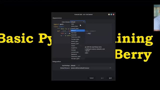
Task: Click the webcam thumbnail of the presenter
Action: tap(157, 18)
